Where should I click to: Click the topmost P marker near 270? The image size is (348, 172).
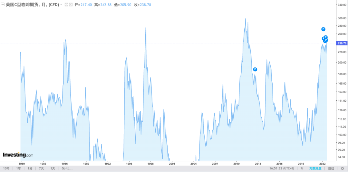tap(323, 29)
